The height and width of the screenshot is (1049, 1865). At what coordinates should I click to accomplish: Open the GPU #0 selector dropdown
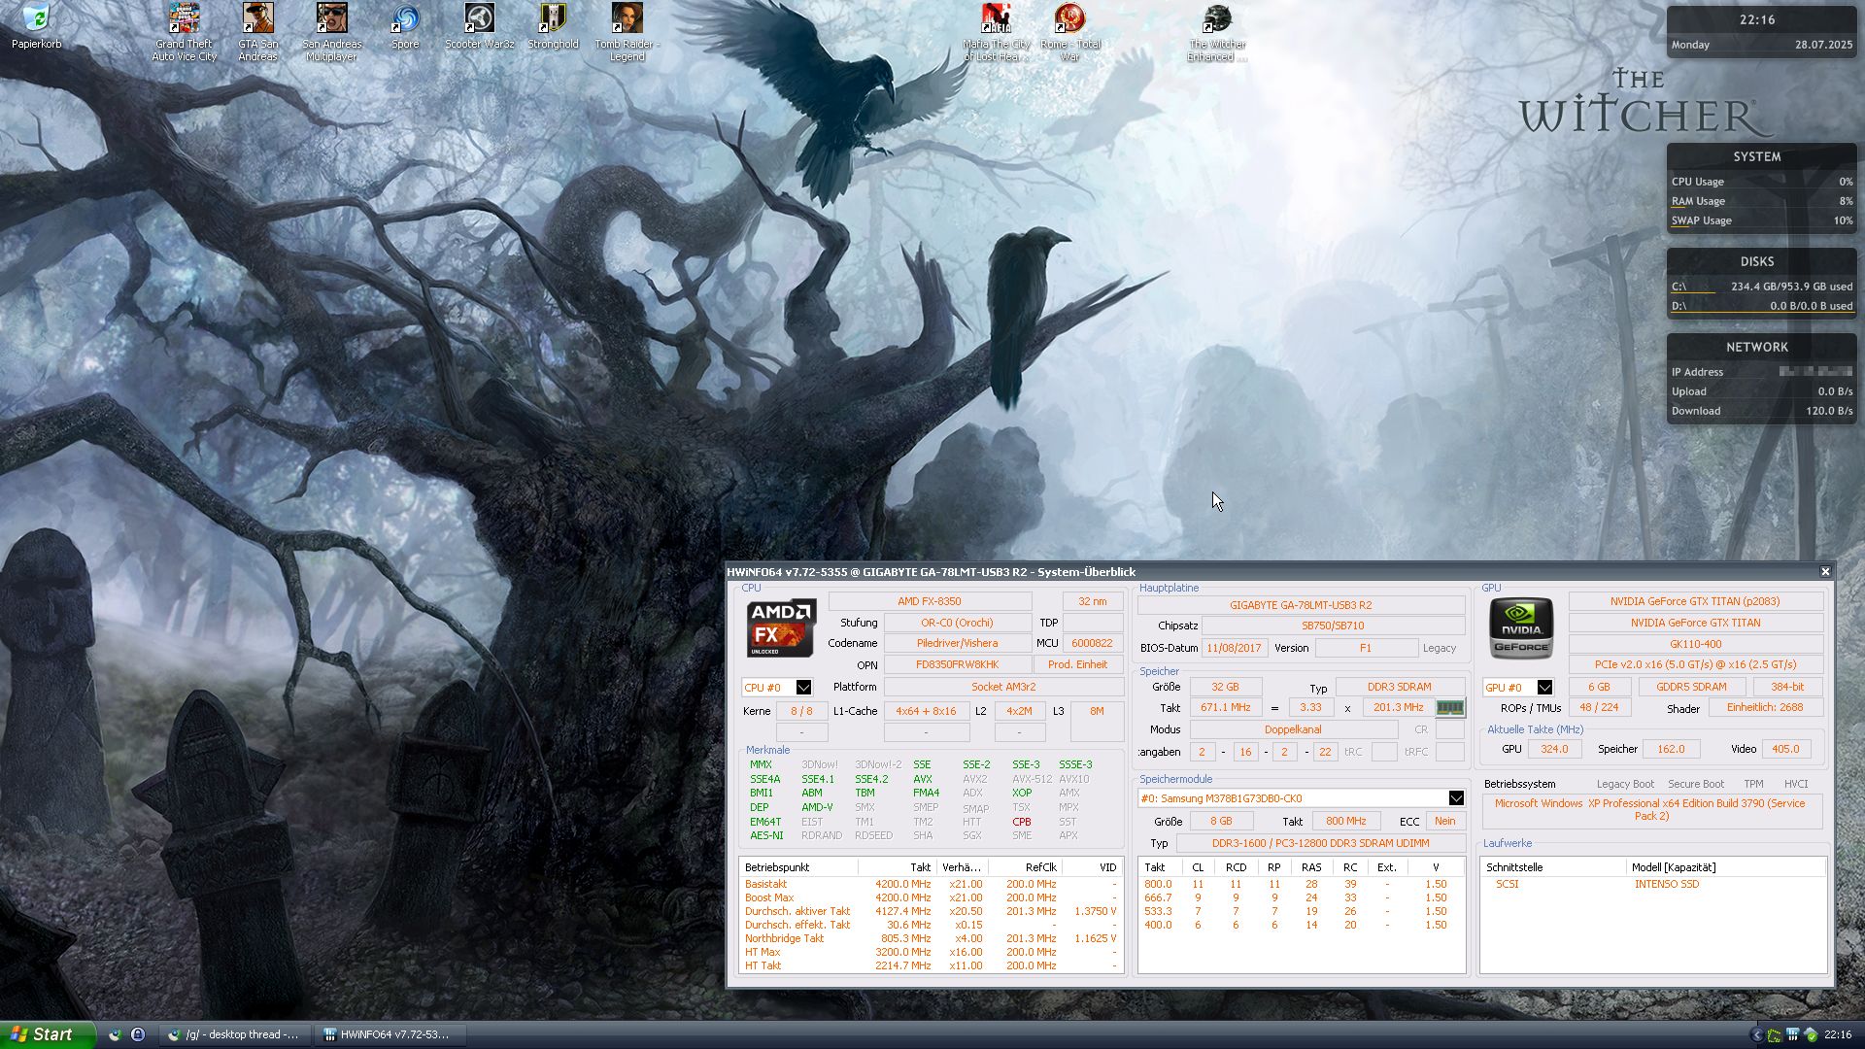coord(1544,688)
